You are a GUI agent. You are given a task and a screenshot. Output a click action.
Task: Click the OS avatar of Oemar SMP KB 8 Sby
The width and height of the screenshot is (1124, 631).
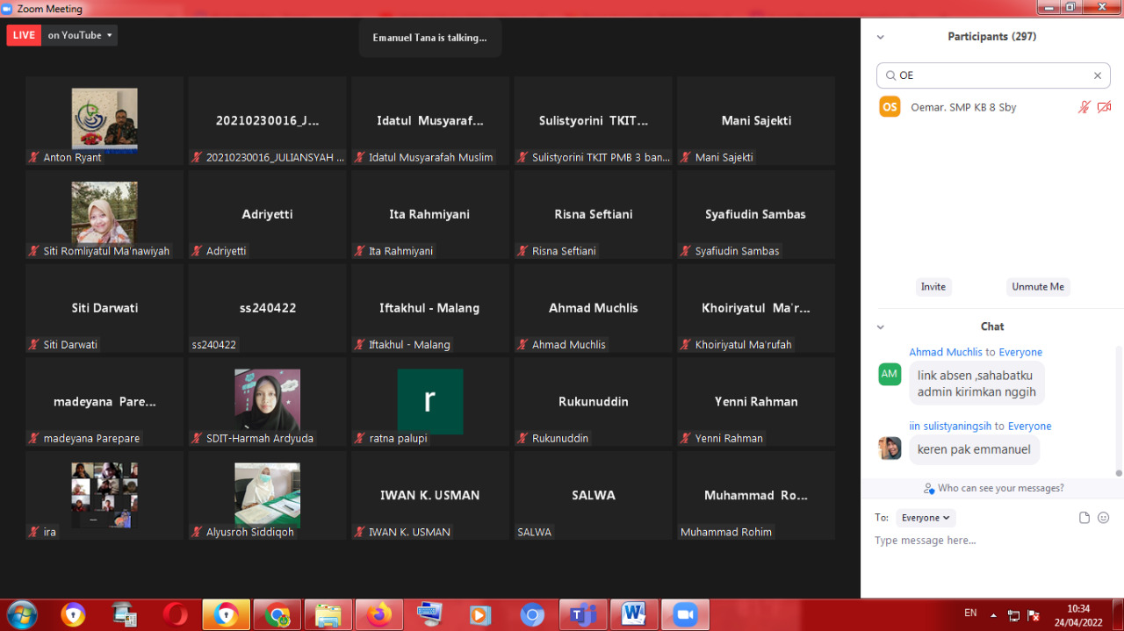890,107
